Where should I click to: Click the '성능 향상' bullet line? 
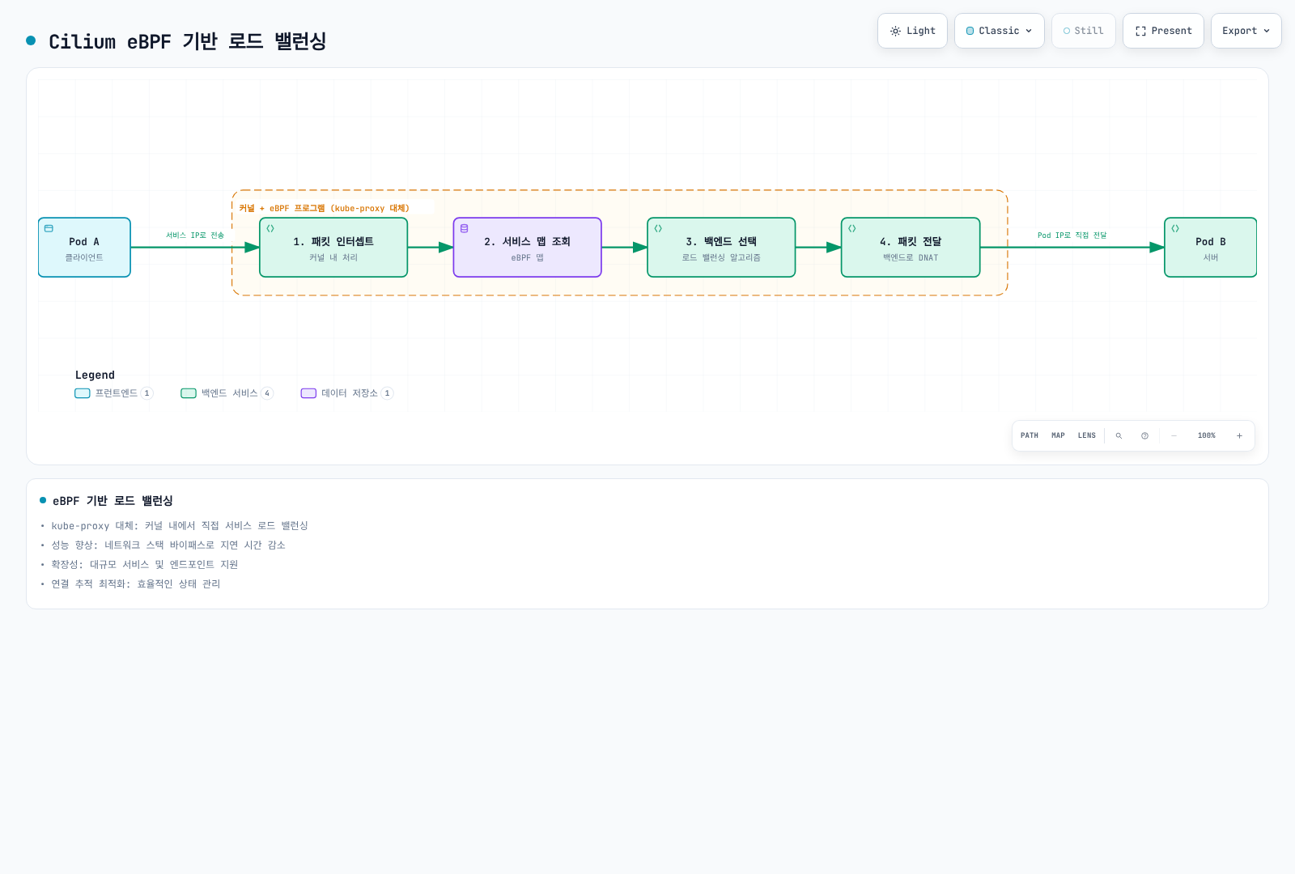(x=168, y=545)
